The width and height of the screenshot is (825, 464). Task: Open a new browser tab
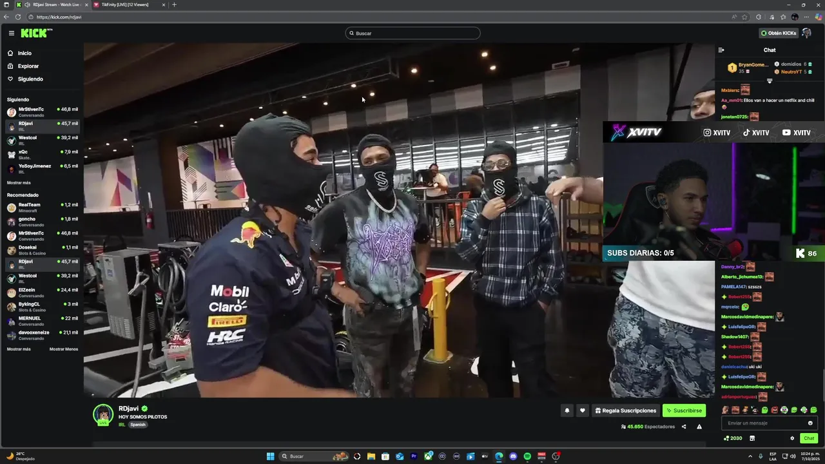(x=174, y=5)
